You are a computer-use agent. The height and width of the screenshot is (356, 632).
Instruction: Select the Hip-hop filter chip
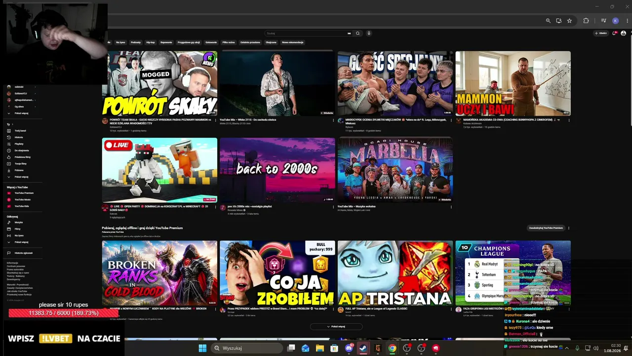151,43
